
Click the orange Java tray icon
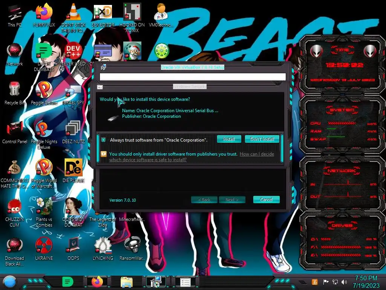pyautogui.click(x=315, y=282)
